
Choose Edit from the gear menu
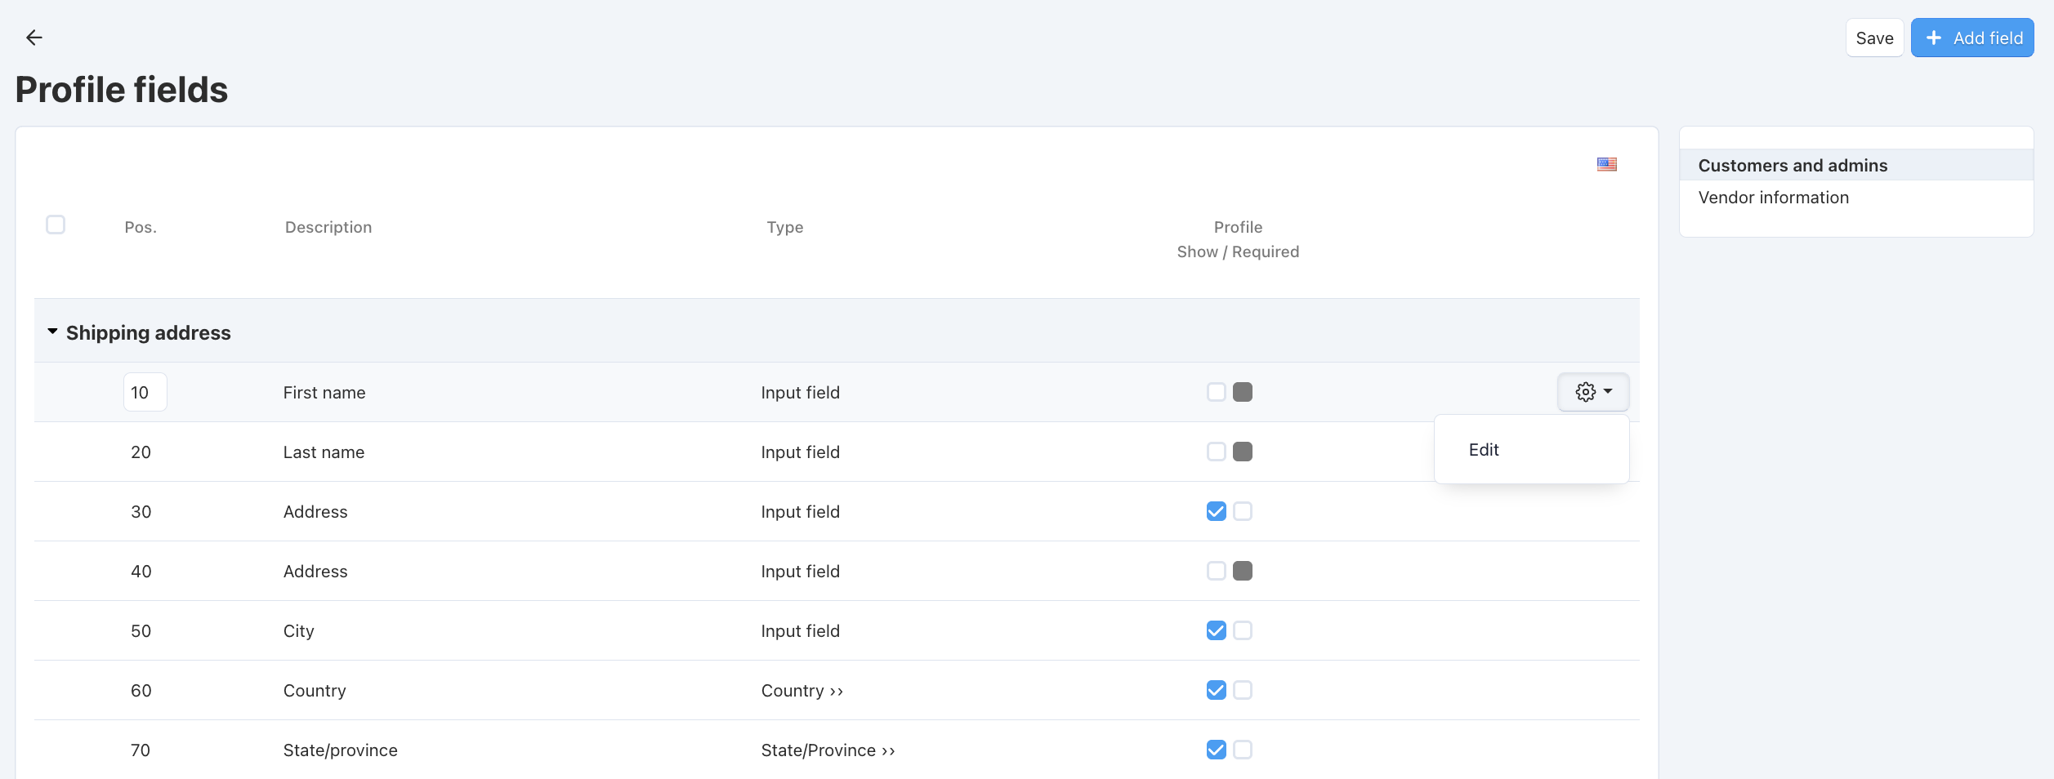1483,450
